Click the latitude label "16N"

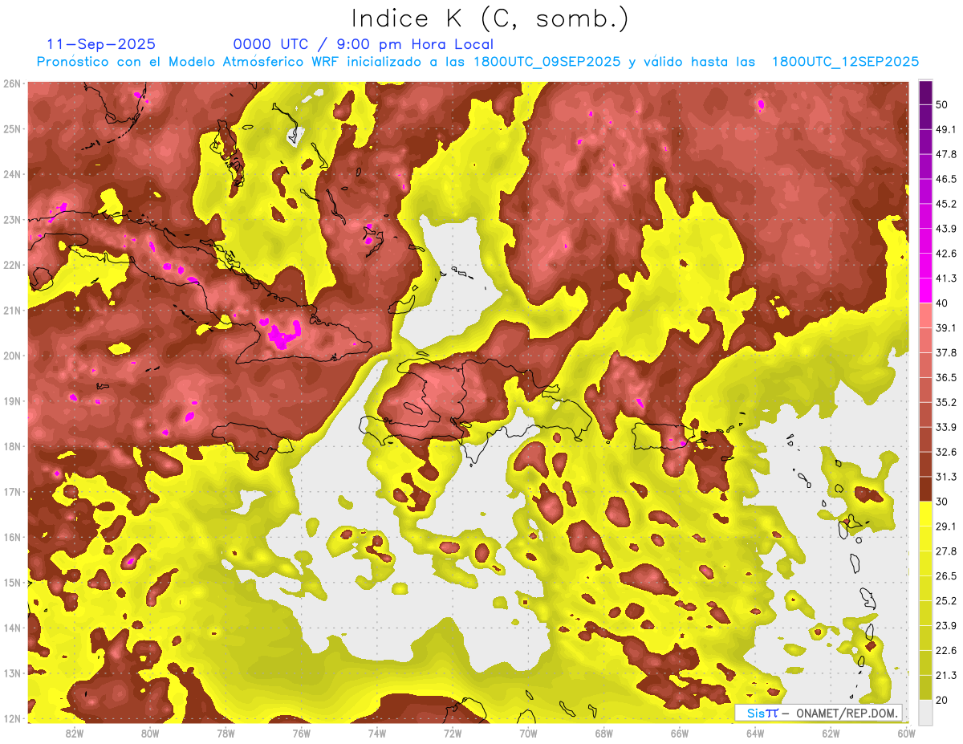[12, 537]
